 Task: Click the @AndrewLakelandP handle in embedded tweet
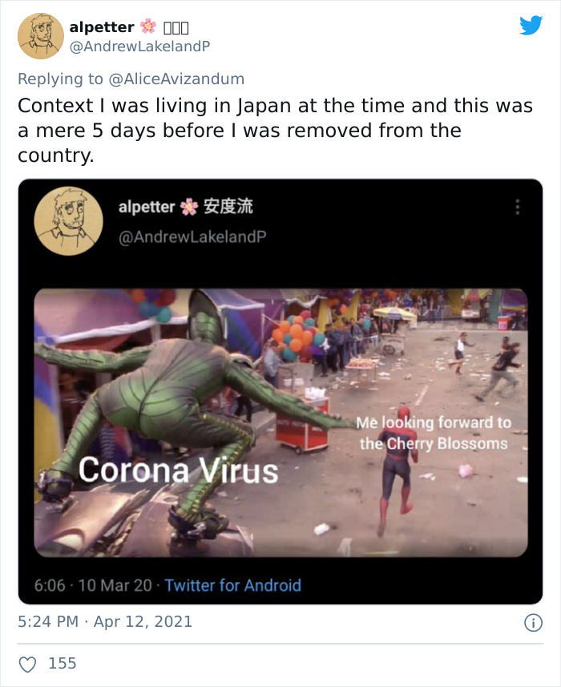[x=192, y=236]
